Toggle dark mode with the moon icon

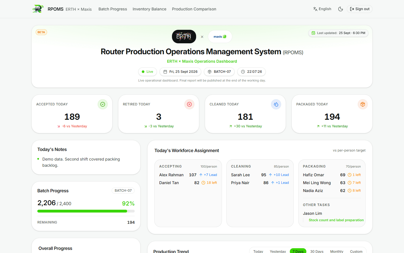pos(341,9)
